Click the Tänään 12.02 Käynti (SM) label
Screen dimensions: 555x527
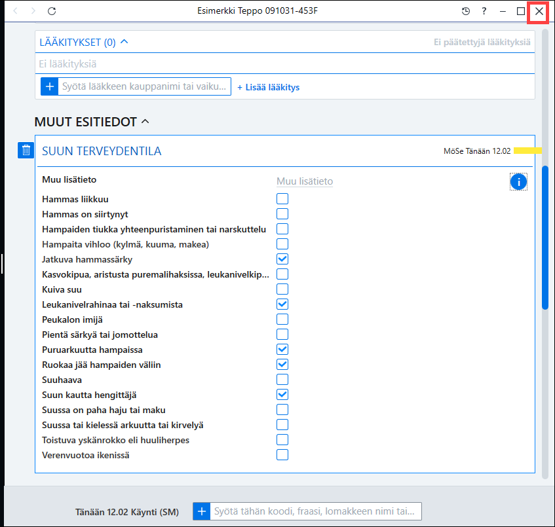[127, 512]
